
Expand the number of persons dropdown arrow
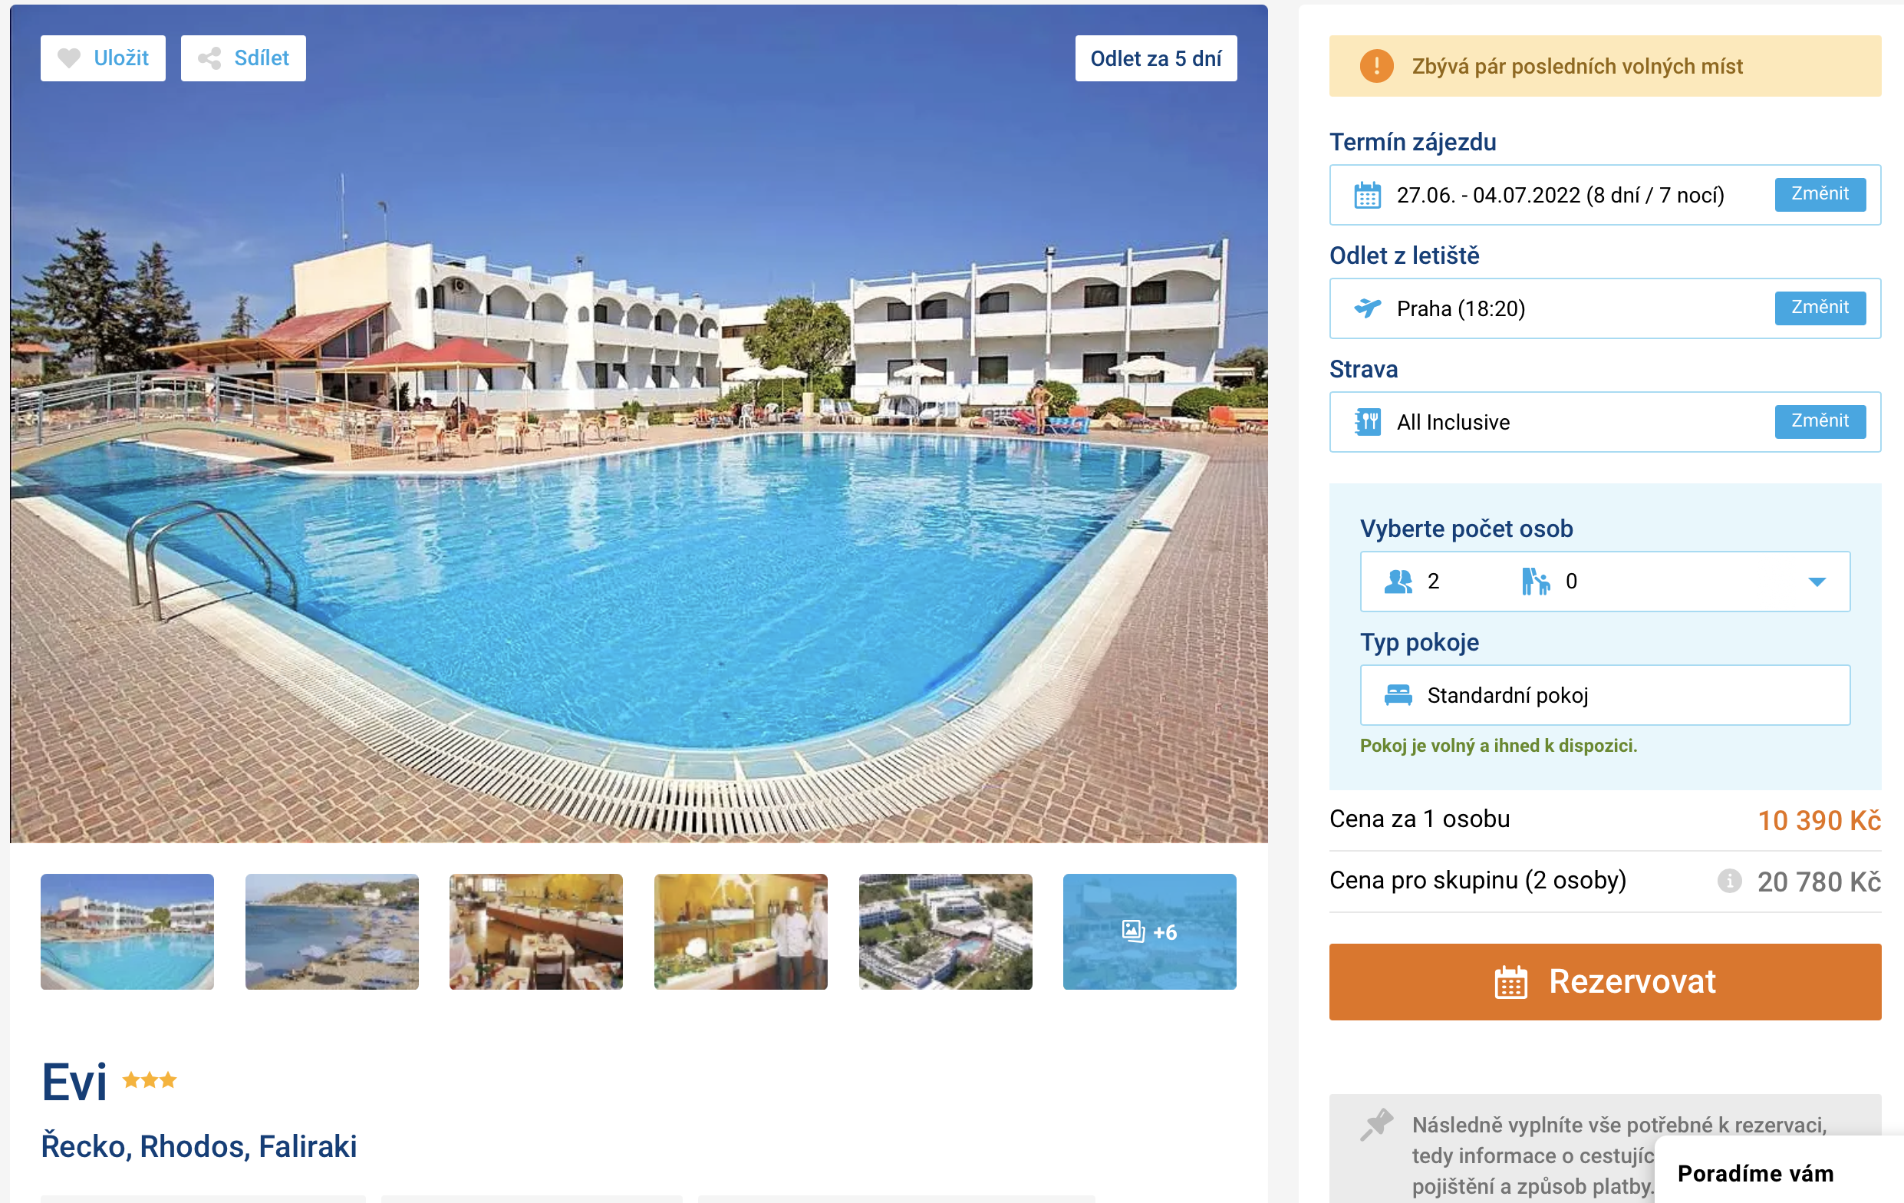pyautogui.click(x=1817, y=582)
